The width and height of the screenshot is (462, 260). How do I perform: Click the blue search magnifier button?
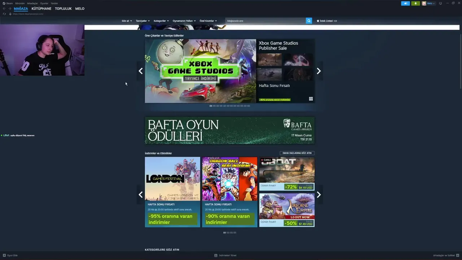[x=309, y=21]
